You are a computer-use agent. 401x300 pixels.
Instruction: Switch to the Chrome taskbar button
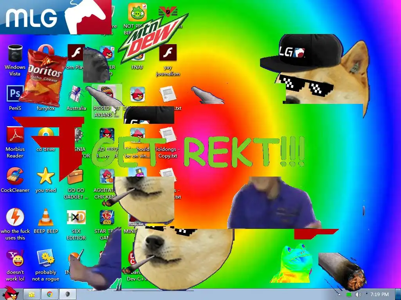pyautogui.click(x=50, y=295)
